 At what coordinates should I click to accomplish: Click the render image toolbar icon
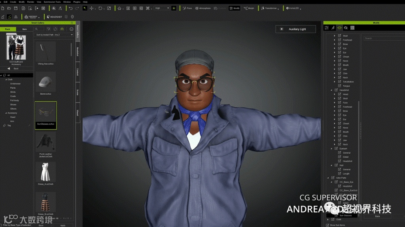[43, 8]
